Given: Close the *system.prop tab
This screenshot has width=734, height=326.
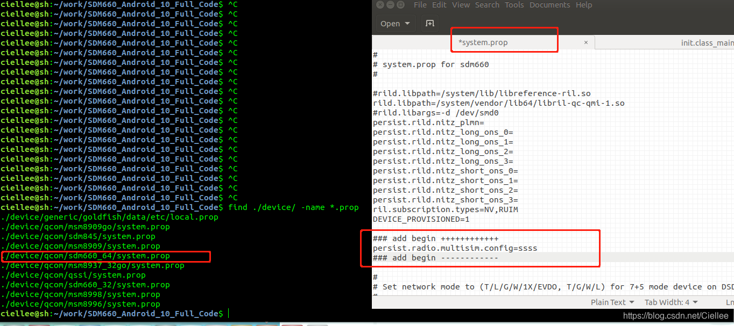Looking at the screenshot, I should click(586, 42).
